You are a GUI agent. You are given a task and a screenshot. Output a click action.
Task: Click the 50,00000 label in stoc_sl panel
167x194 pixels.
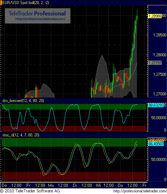159,159
